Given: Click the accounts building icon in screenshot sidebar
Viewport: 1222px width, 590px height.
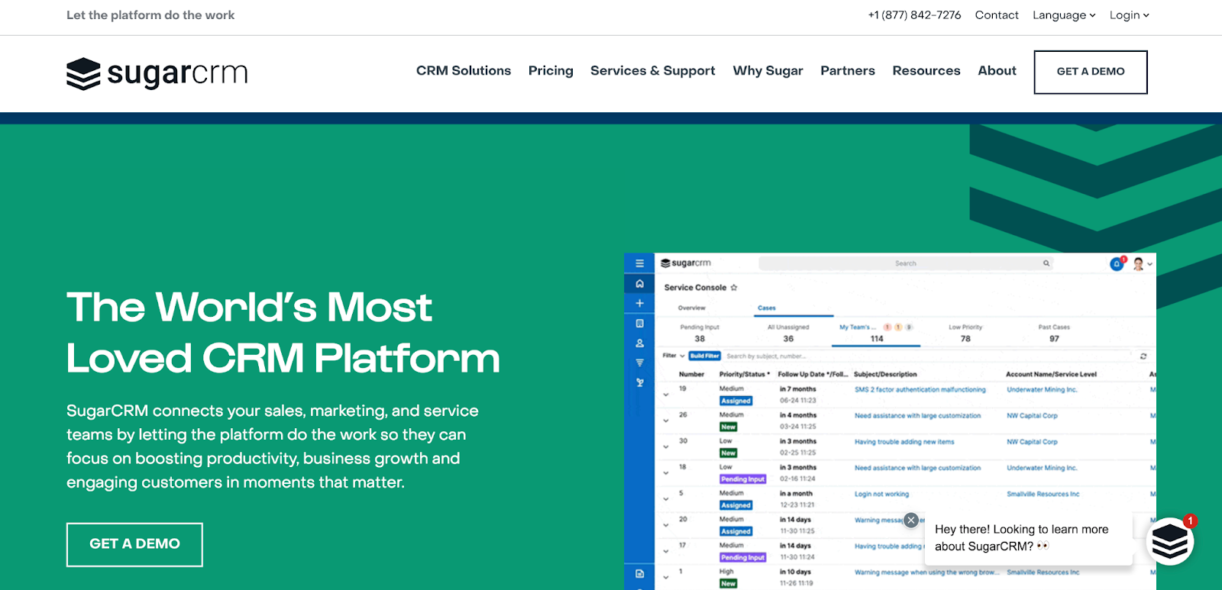Looking at the screenshot, I should [640, 324].
